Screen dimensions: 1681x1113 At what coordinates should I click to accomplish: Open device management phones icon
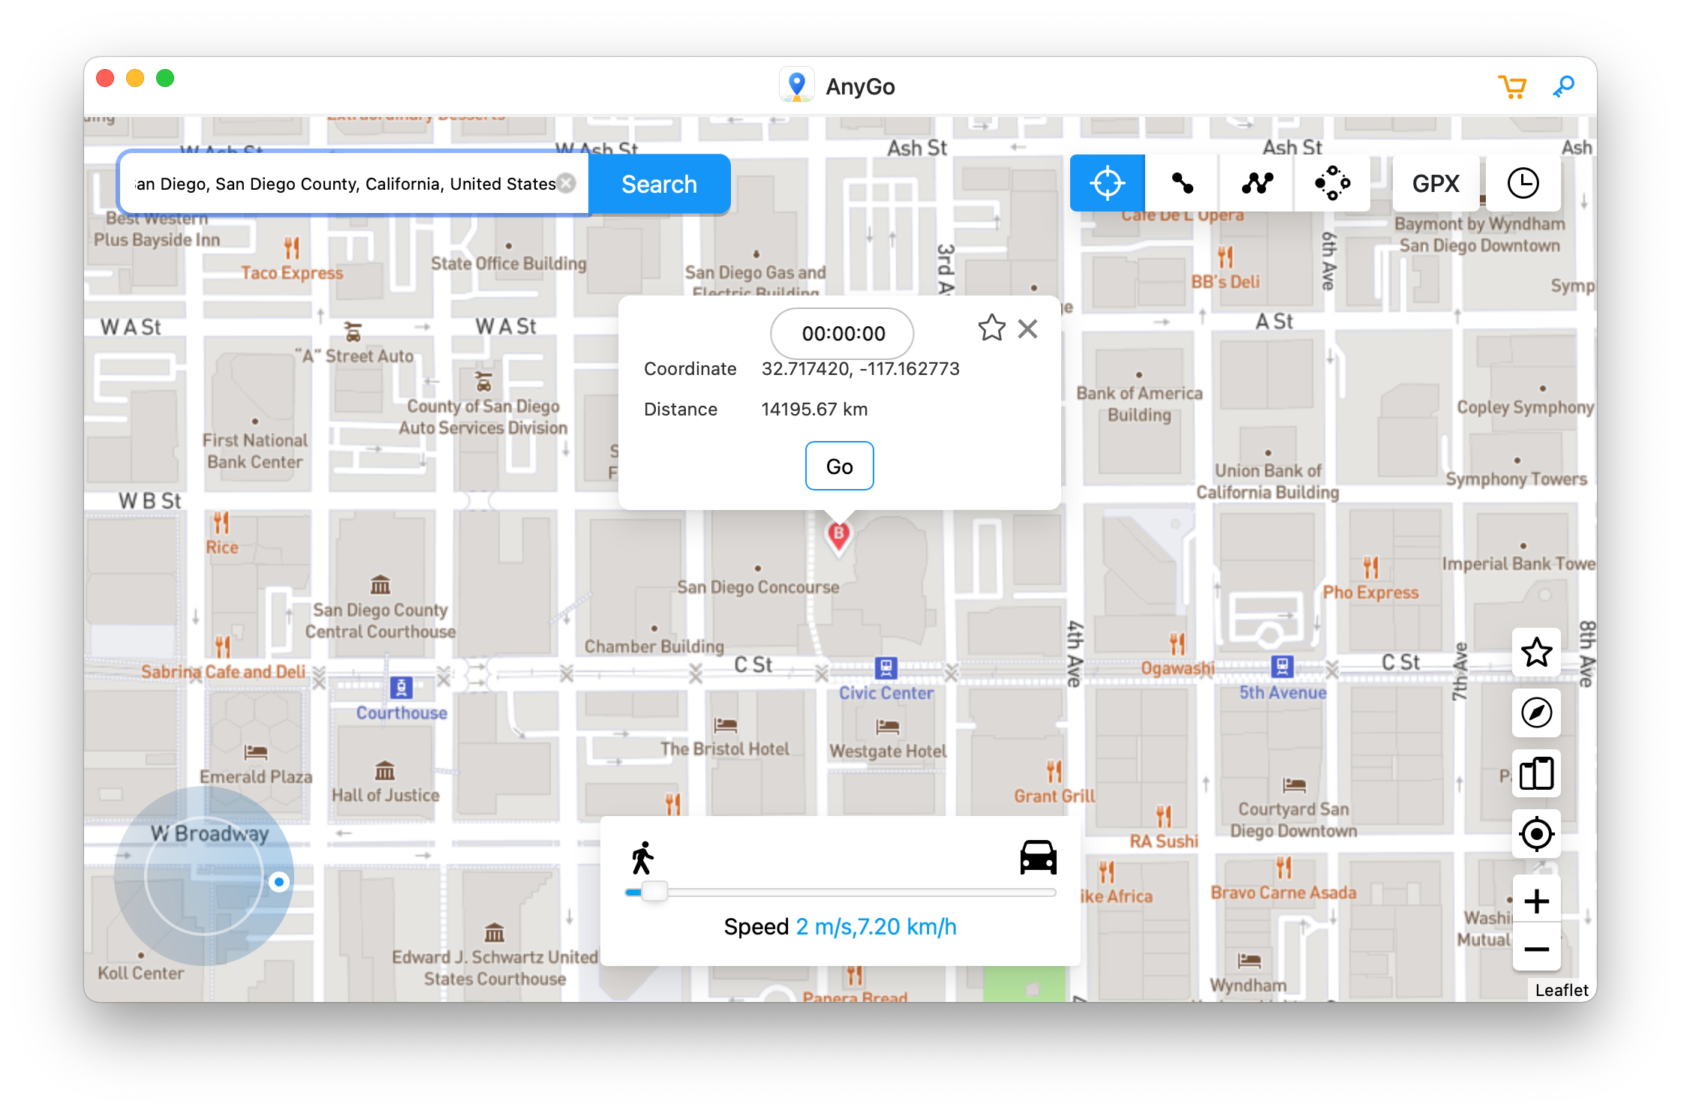(1536, 773)
